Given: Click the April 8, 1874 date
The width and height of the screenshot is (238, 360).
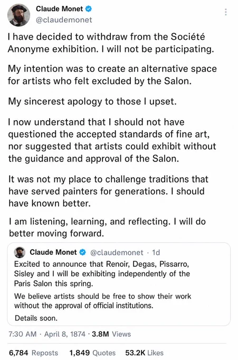Looking at the screenshot, I should click(65, 334).
